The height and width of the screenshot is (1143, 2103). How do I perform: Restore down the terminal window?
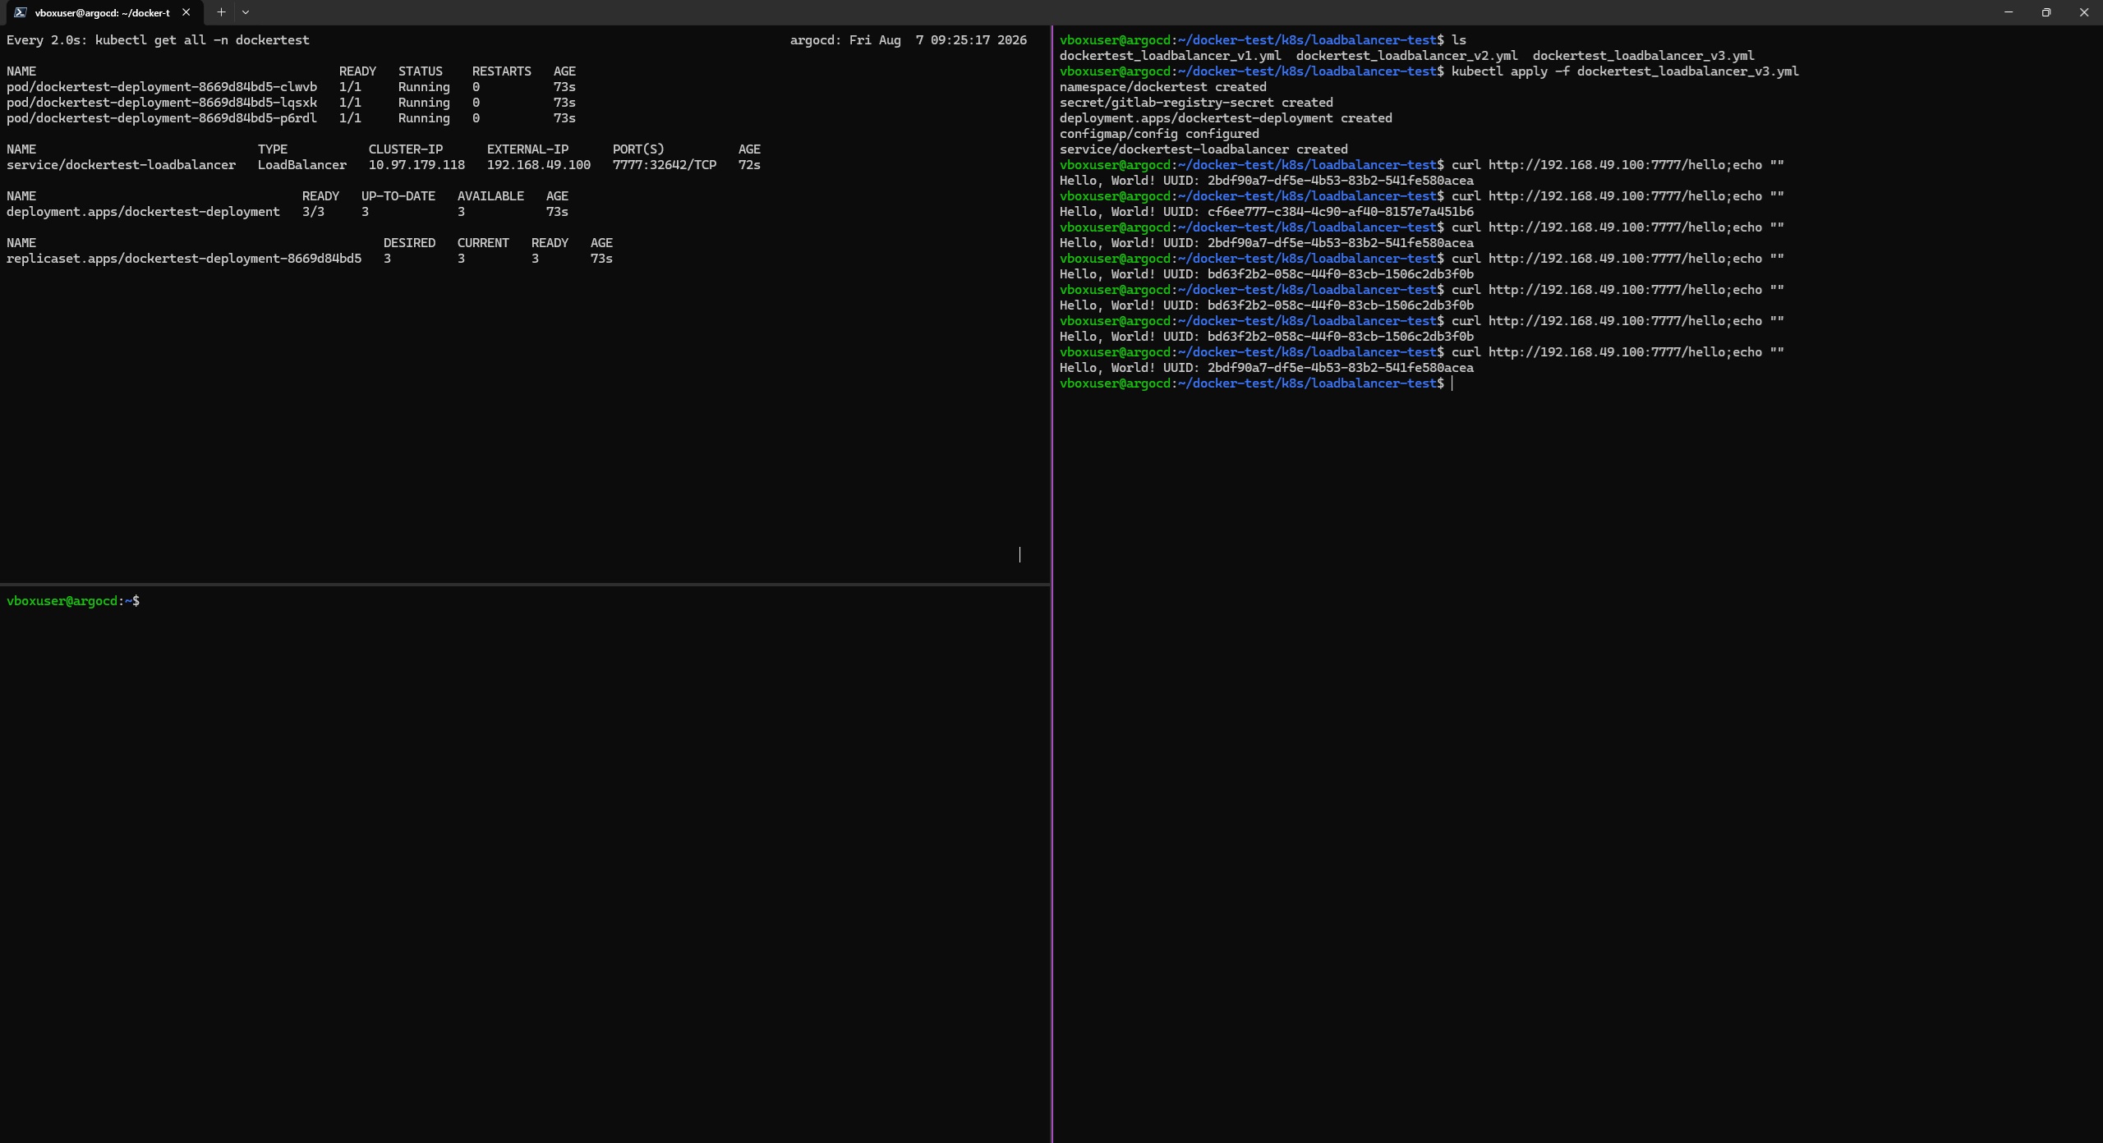[x=2046, y=12]
